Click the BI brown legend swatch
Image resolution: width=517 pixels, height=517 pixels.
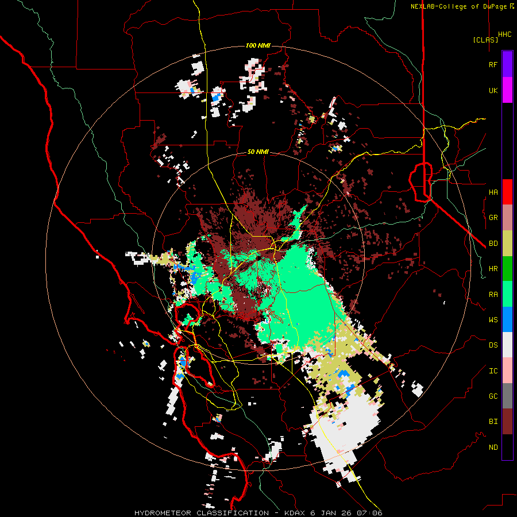(507, 422)
